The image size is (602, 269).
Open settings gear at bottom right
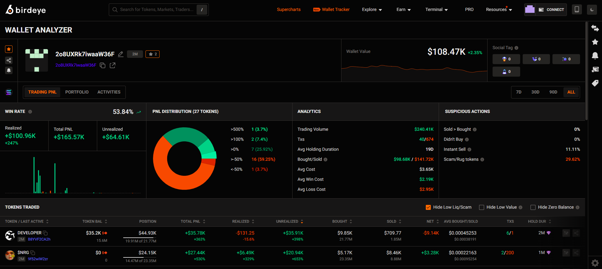[x=595, y=263]
